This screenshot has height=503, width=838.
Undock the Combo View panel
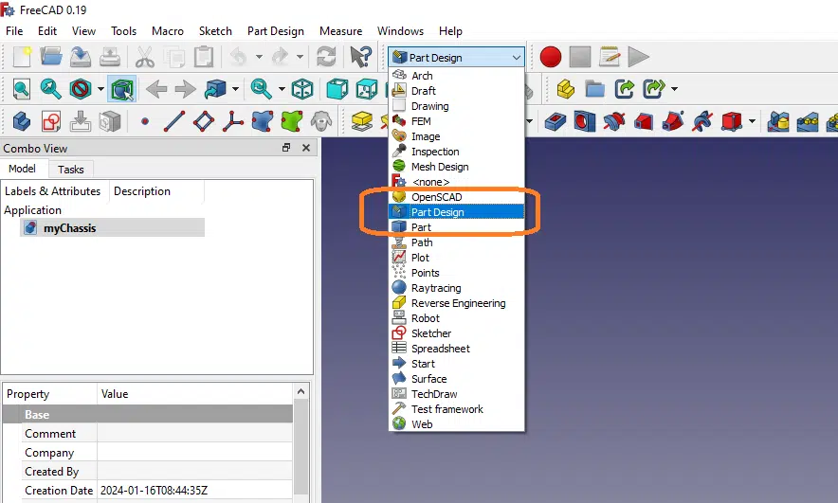point(286,148)
